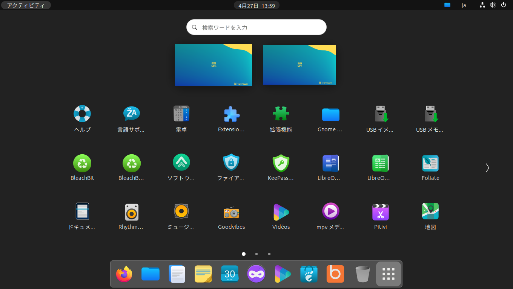Click the date and time in top bar
This screenshot has height=289, width=513.
tap(256, 5)
